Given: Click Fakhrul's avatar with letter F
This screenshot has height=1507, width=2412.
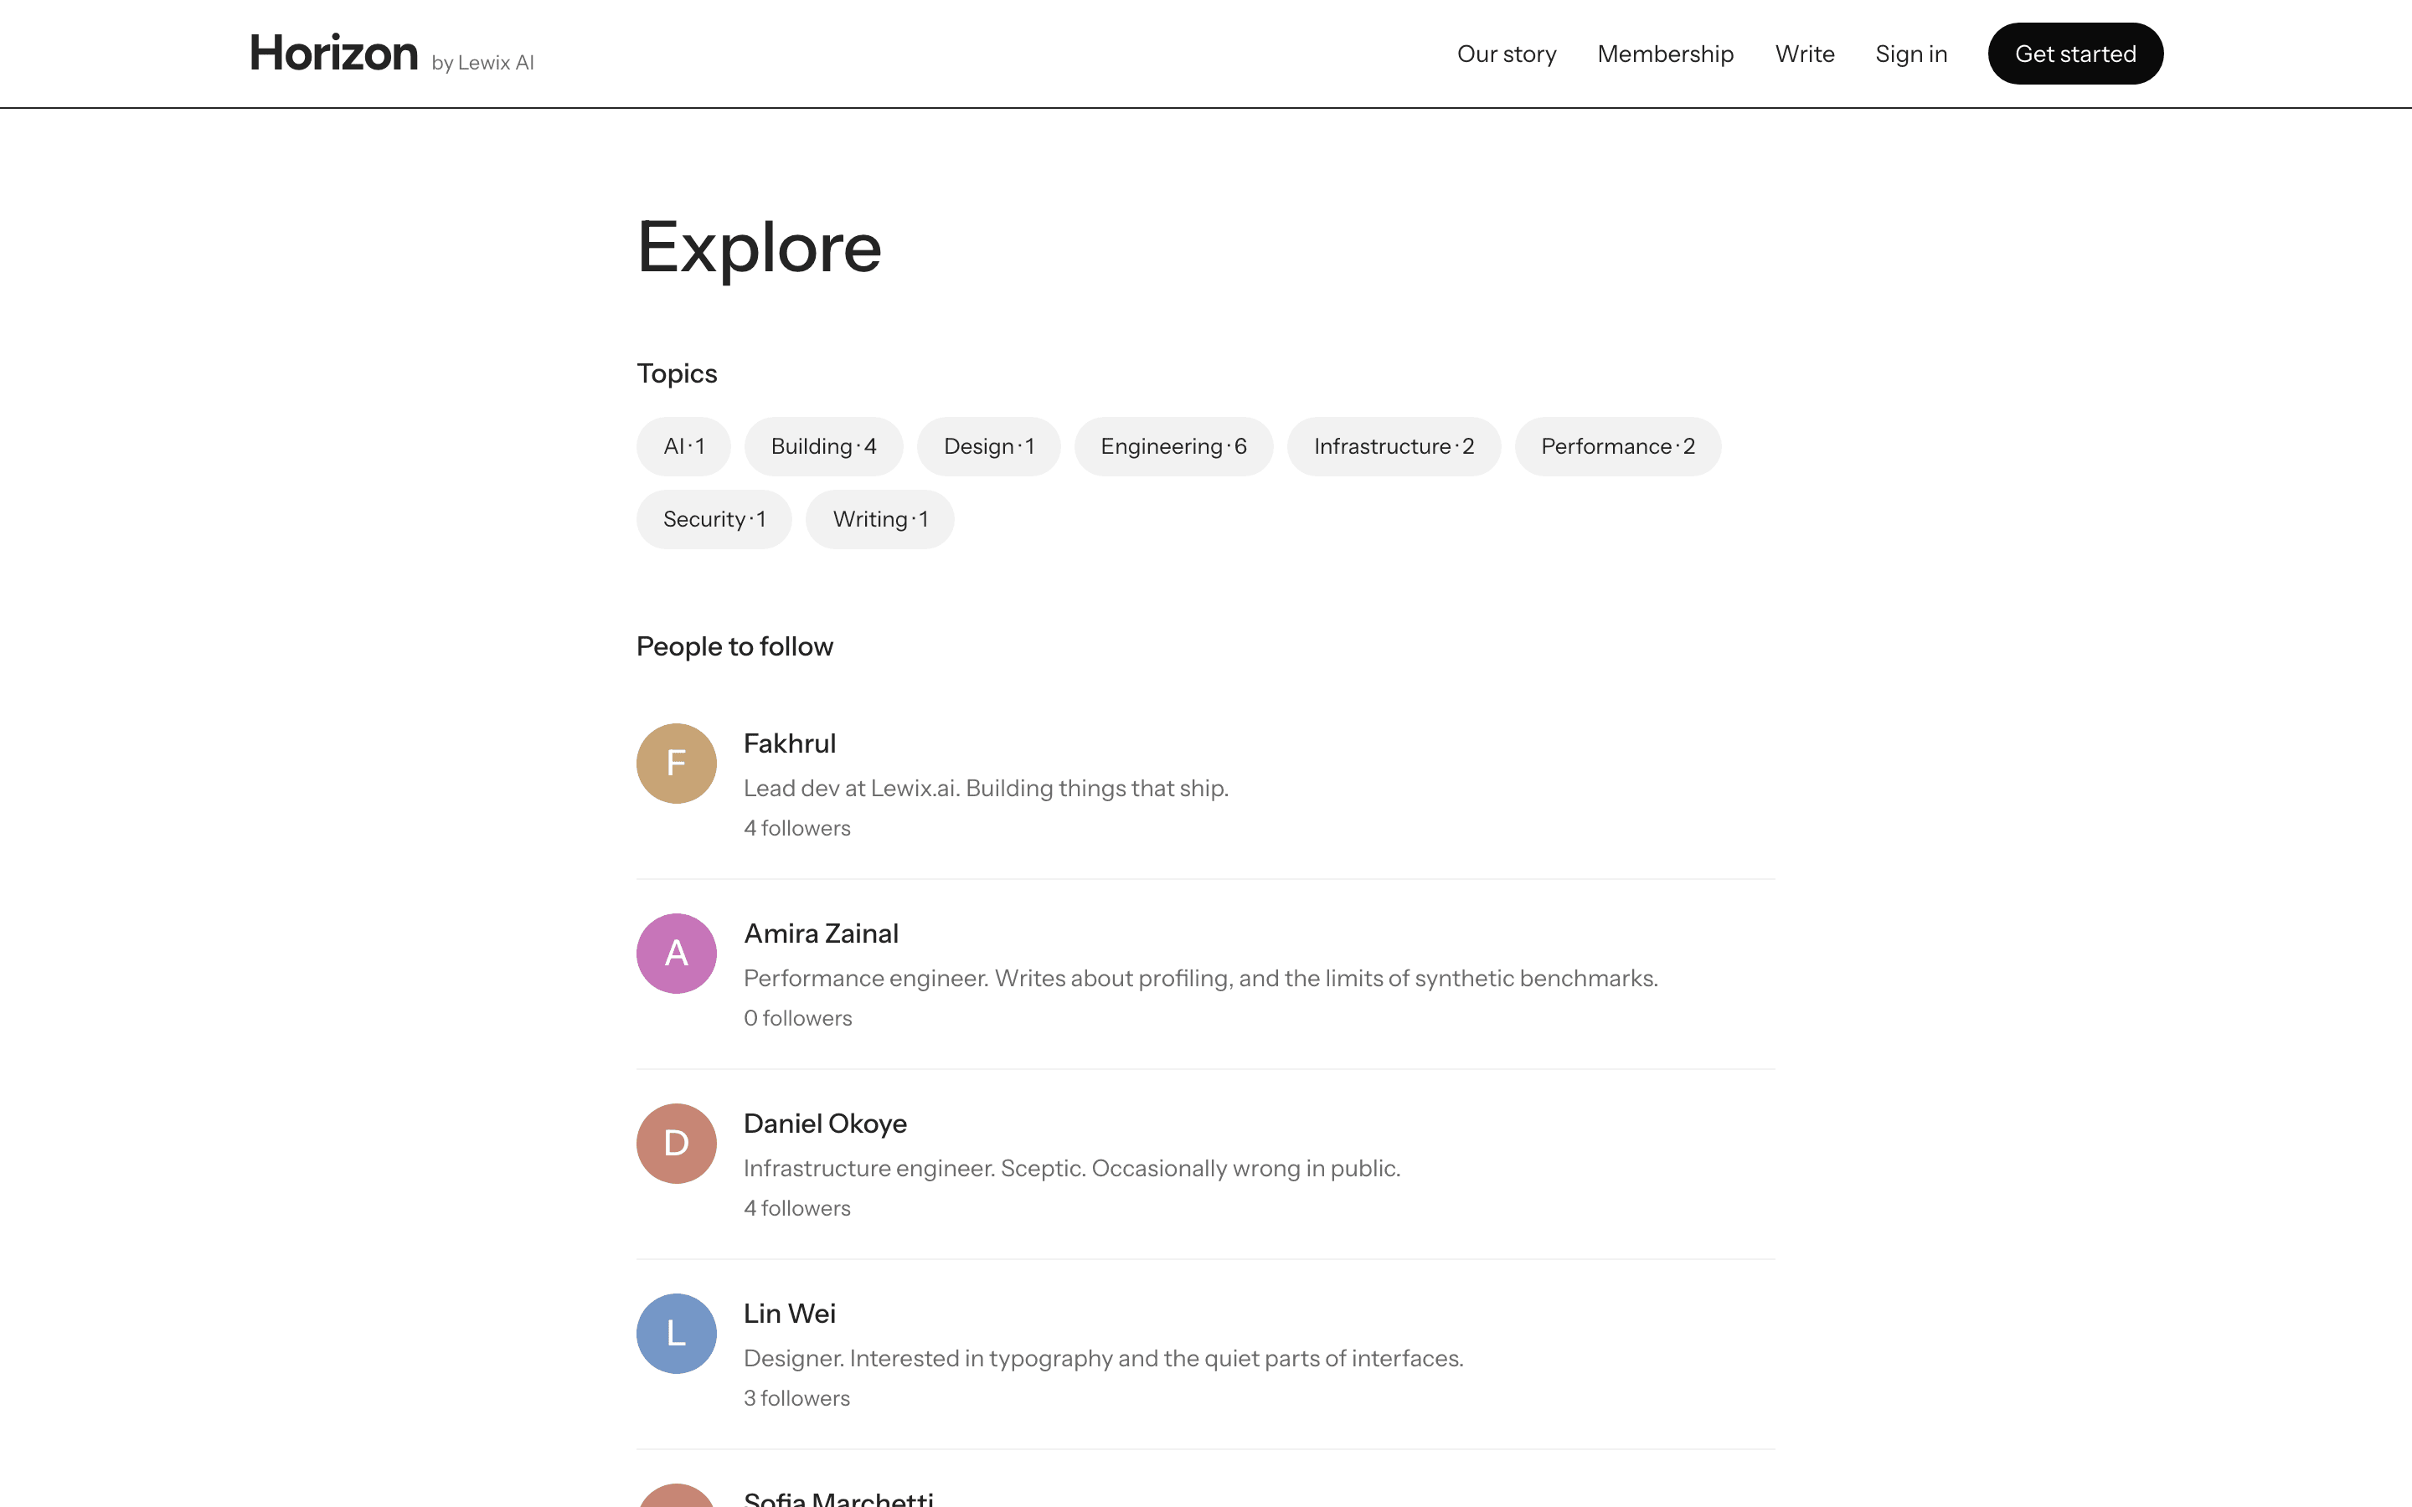Looking at the screenshot, I should (677, 764).
